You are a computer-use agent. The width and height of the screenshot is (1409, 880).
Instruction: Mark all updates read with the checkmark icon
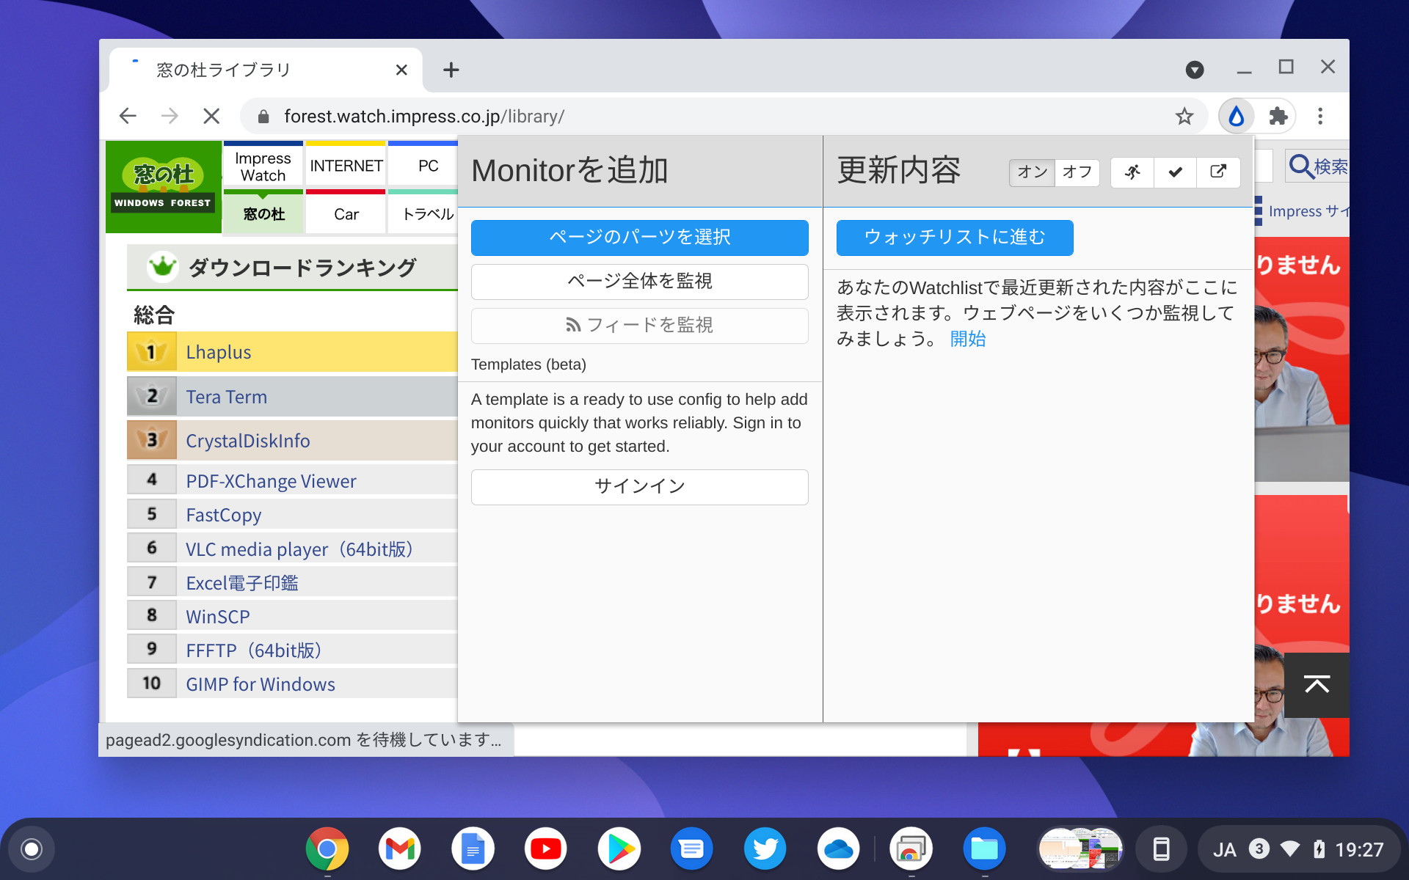pyautogui.click(x=1175, y=172)
